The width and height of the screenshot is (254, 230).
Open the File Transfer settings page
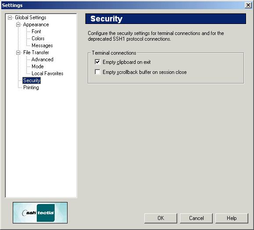click(x=36, y=52)
